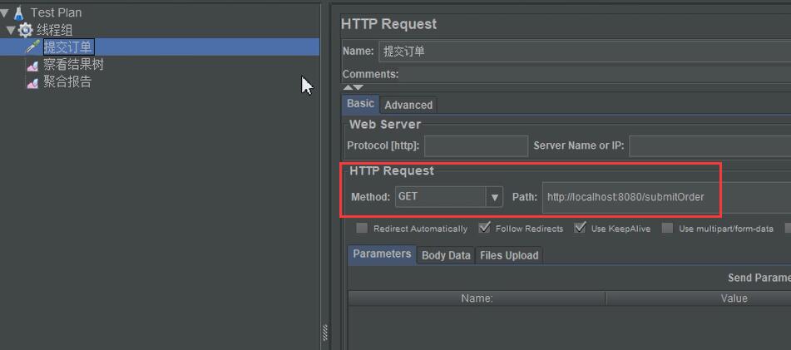Viewport: 791px width, 350px height.
Task: Click the 察看结果树 listener icon
Action: tap(33, 65)
